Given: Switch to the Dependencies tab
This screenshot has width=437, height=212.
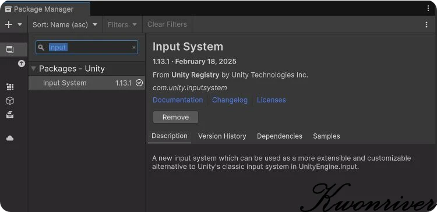Looking at the screenshot, I should coord(280,136).
